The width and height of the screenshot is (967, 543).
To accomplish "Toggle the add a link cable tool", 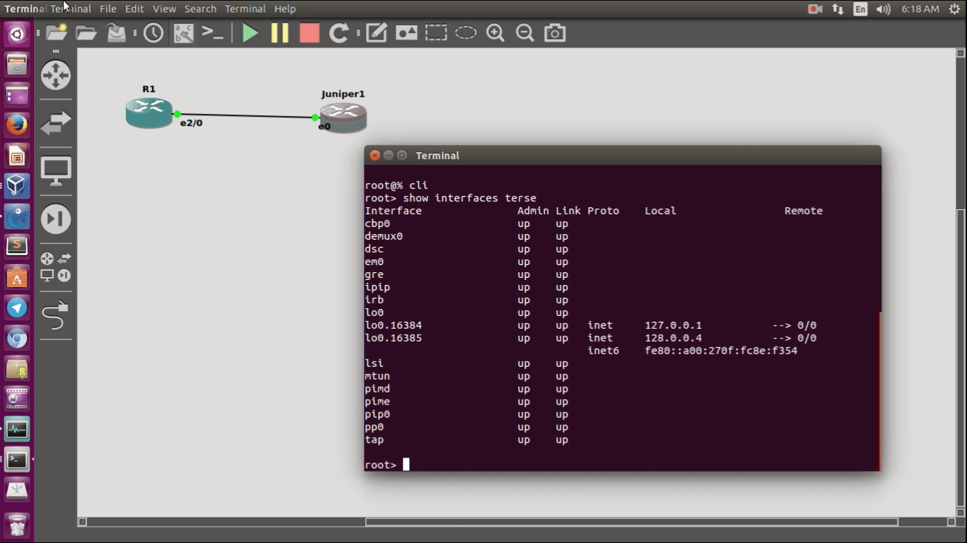I will [55, 315].
